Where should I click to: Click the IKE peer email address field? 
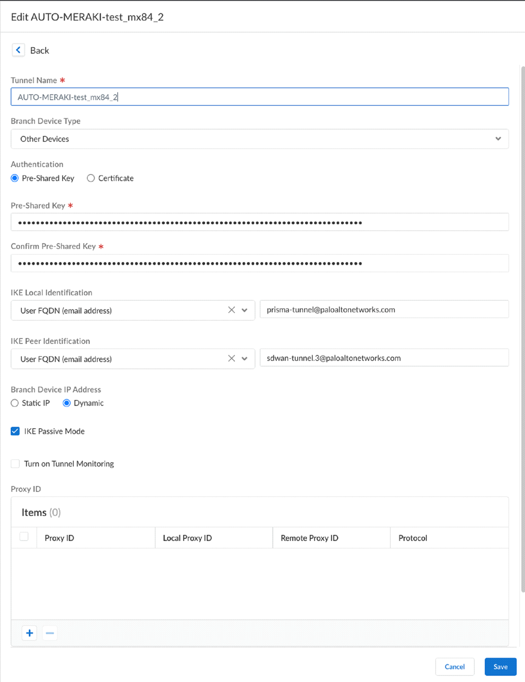pos(384,358)
